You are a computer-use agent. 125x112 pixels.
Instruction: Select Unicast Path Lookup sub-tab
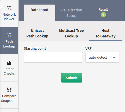point(37,33)
